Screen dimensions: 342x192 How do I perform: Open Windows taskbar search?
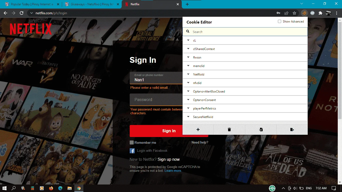(x=14, y=188)
